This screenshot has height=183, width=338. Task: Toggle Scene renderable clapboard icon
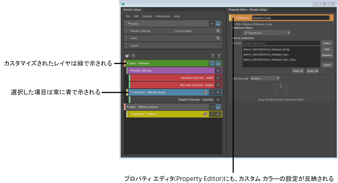click(x=218, y=24)
